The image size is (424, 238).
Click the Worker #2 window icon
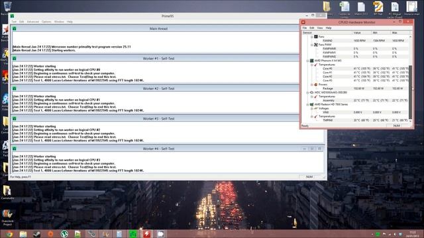(15, 88)
